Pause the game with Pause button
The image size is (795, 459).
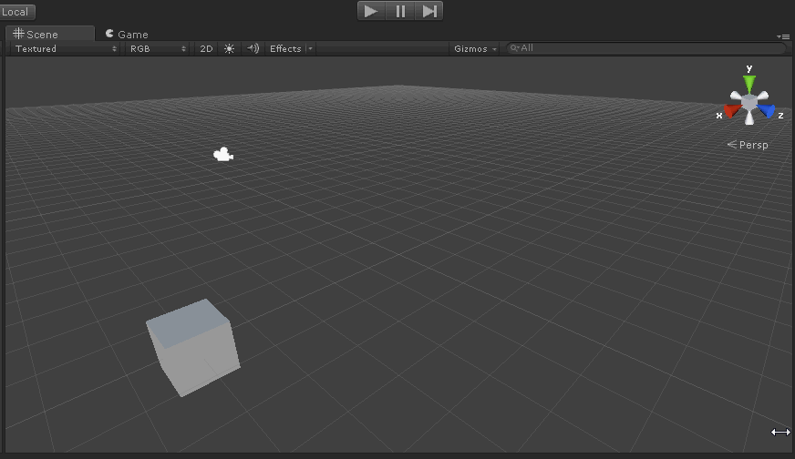click(x=400, y=11)
